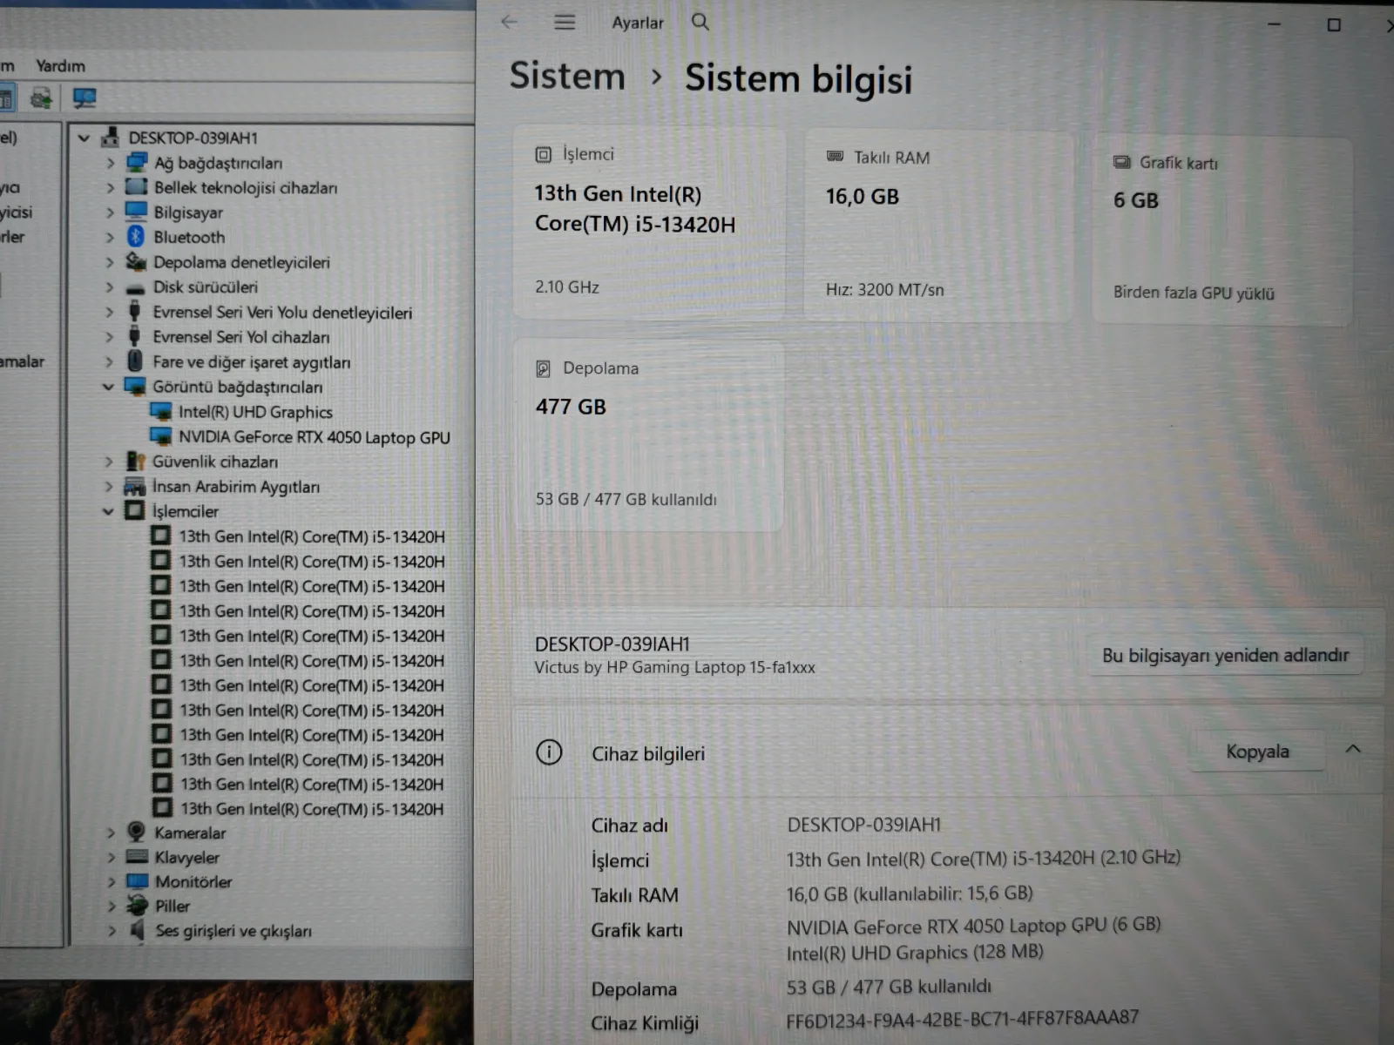Expand the Kameralar node
The height and width of the screenshot is (1045, 1394).
point(111,833)
